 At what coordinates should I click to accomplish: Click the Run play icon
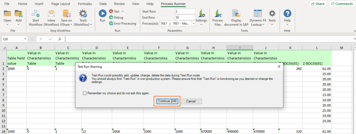(102, 14)
